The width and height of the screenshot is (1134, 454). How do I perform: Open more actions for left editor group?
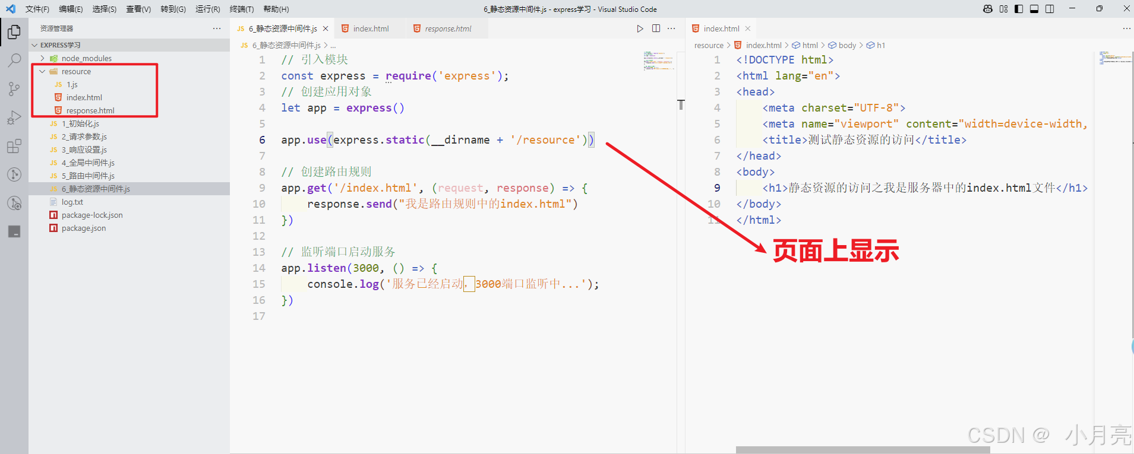pos(671,28)
